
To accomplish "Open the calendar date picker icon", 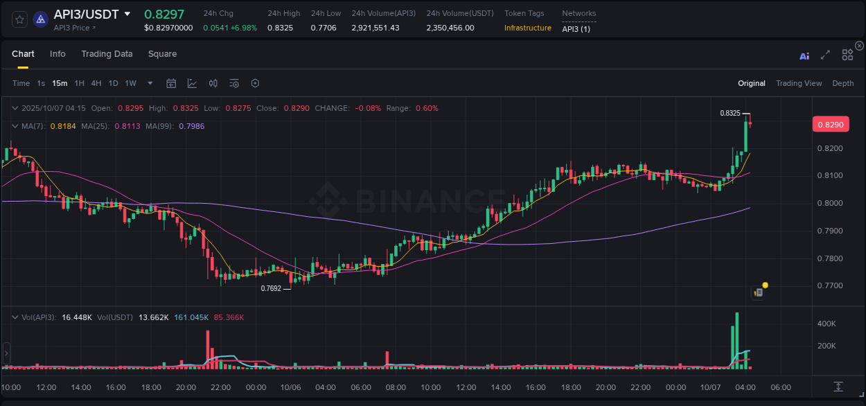I will (171, 82).
